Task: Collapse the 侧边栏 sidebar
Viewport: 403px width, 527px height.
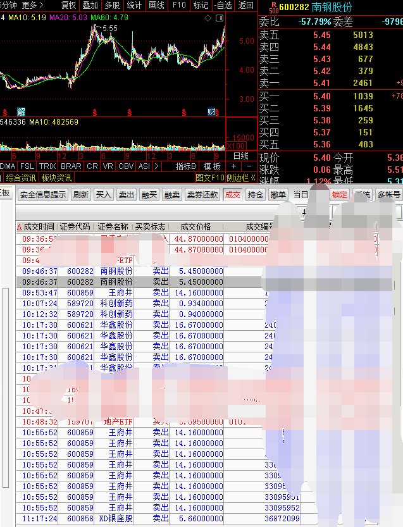Action: click(240, 178)
